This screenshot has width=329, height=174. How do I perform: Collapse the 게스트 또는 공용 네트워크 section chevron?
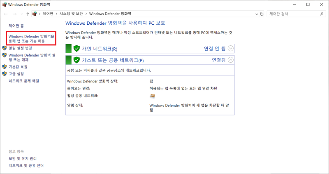[x=230, y=60]
